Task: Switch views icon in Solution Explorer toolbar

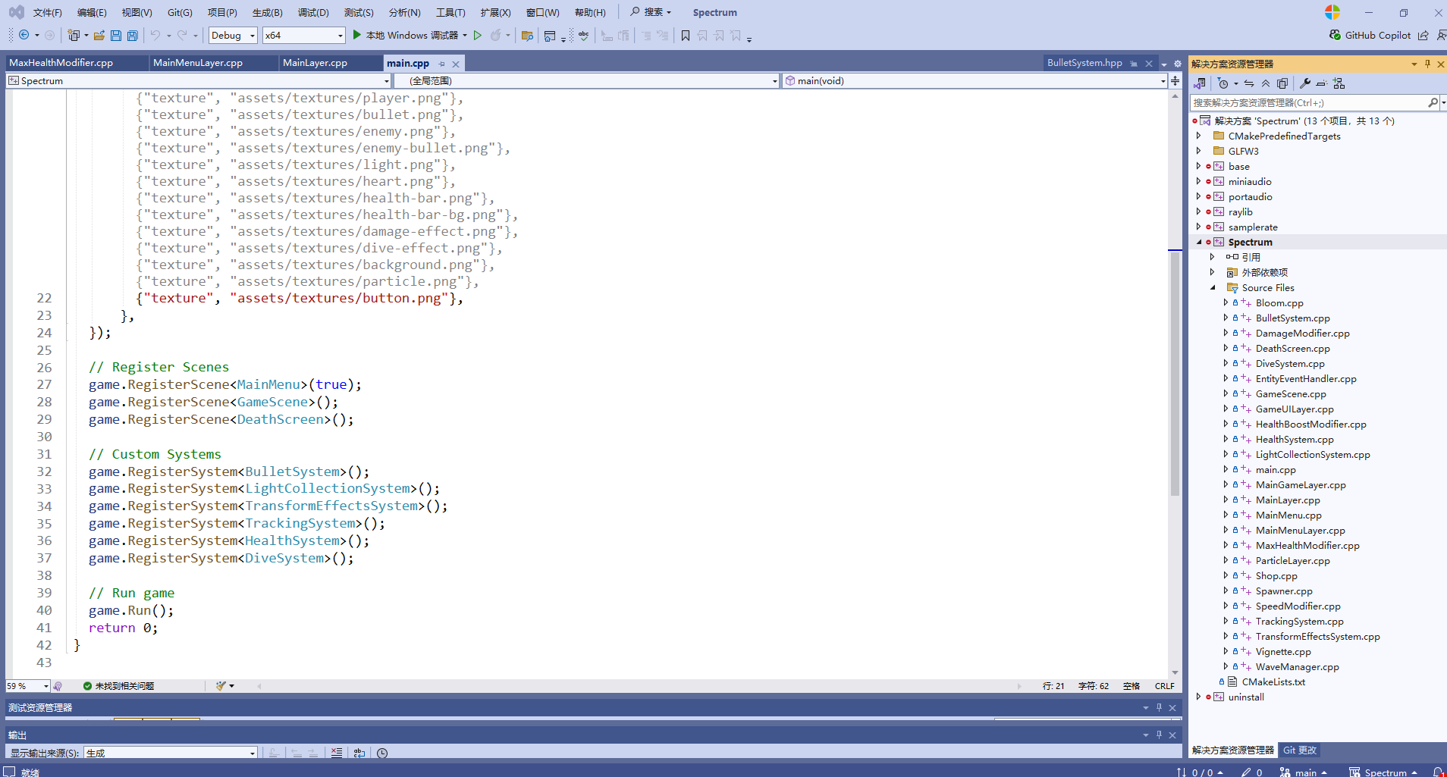Action: pos(1200,83)
